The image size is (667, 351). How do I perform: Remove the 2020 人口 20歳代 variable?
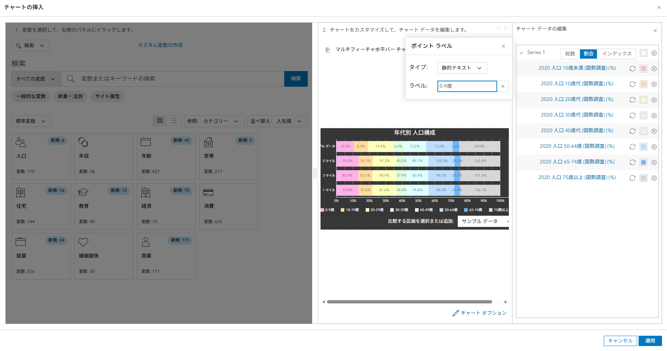pos(654,100)
